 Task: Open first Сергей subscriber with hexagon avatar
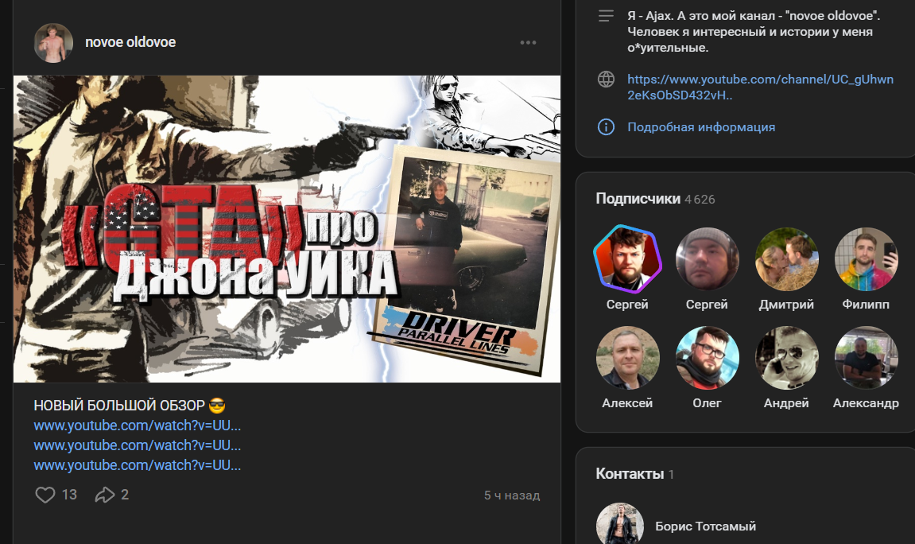pyautogui.click(x=627, y=258)
